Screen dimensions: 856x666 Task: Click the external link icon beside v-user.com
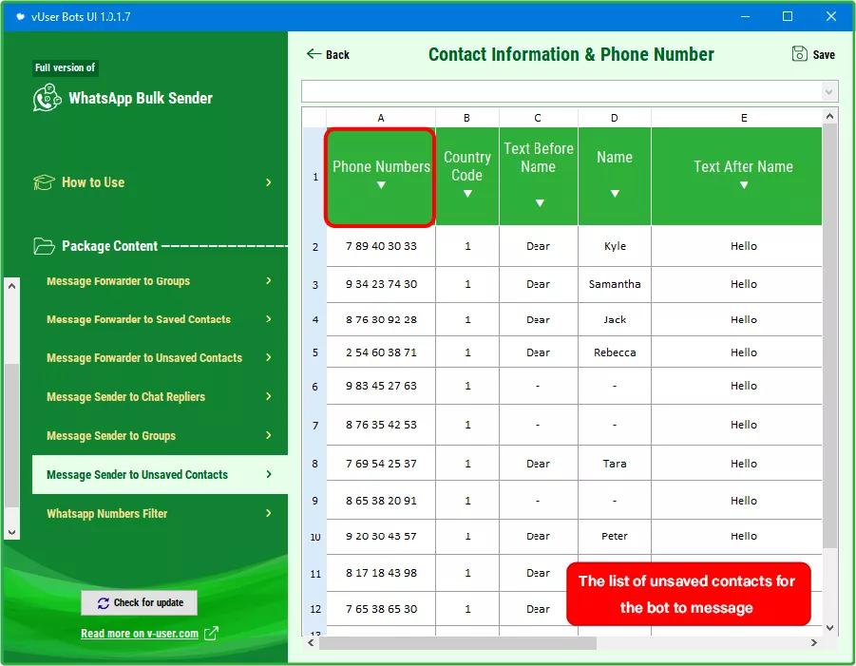[211, 634]
